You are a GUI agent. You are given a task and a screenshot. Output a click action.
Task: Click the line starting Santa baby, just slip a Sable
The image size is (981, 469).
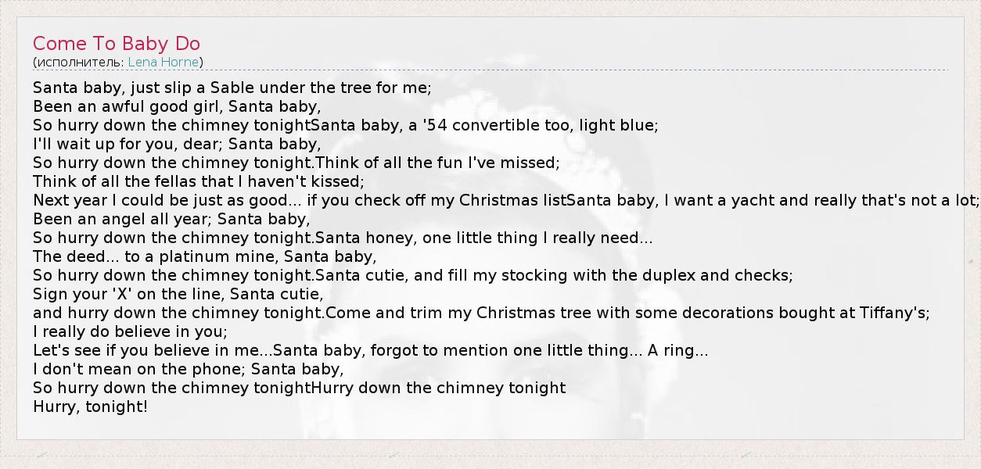click(232, 88)
